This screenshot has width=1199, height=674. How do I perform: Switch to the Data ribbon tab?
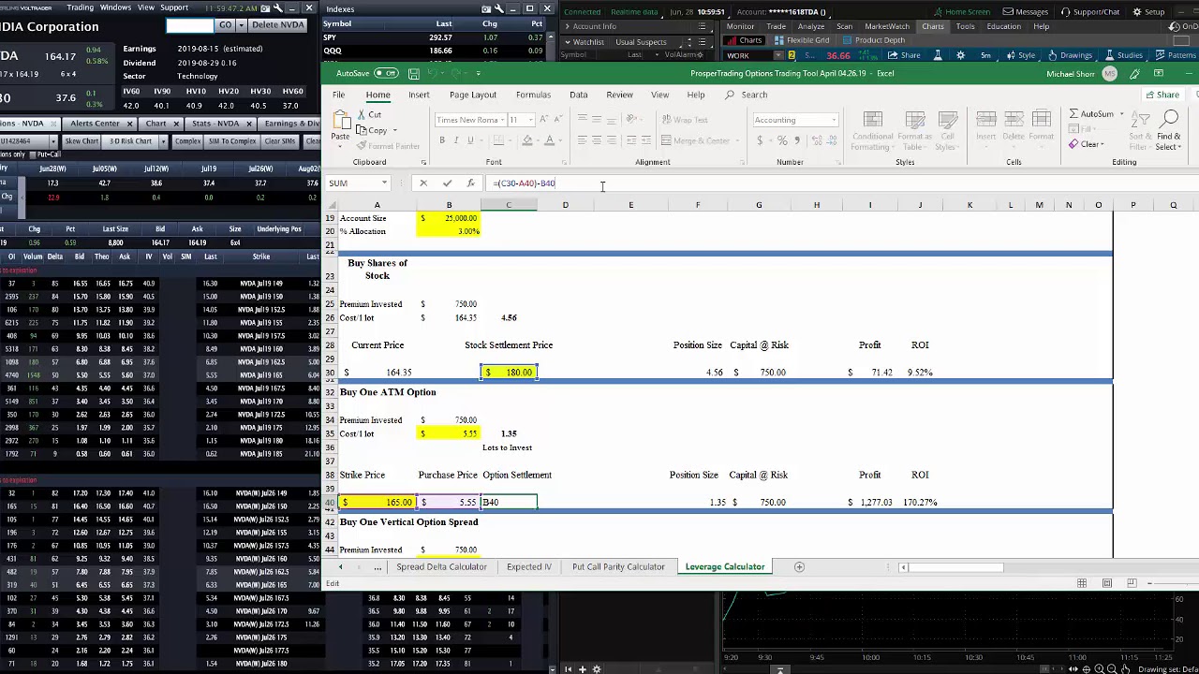coord(578,95)
